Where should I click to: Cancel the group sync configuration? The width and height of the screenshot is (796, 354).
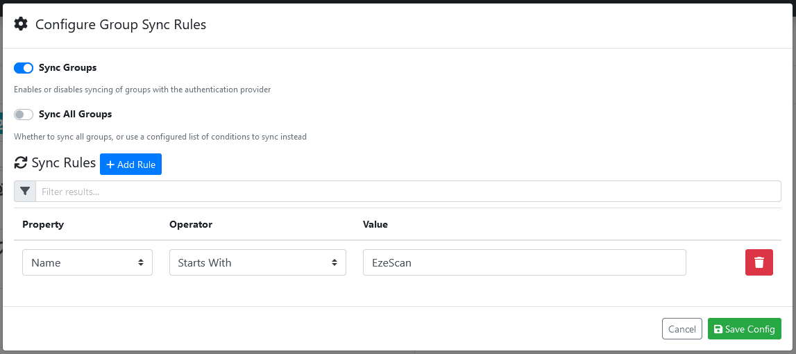(x=682, y=329)
